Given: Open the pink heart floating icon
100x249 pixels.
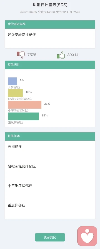Looking at the screenshot, I should click(87, 236).
